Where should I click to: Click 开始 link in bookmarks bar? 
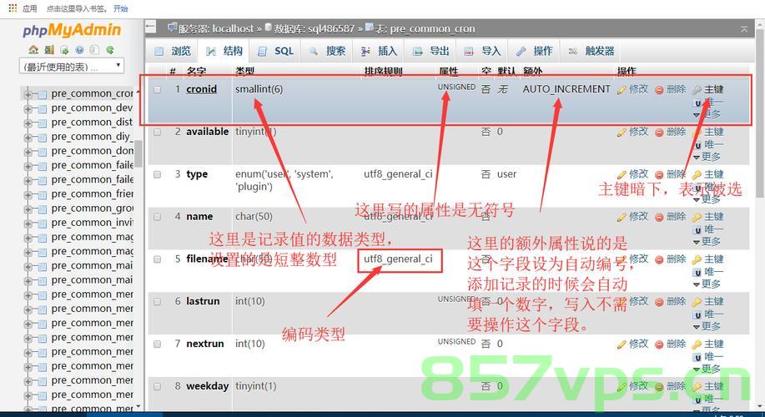pyautogui.click(x=120, y=8)
